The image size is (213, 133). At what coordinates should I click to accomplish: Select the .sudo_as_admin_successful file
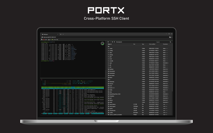(x=139, y=115)
